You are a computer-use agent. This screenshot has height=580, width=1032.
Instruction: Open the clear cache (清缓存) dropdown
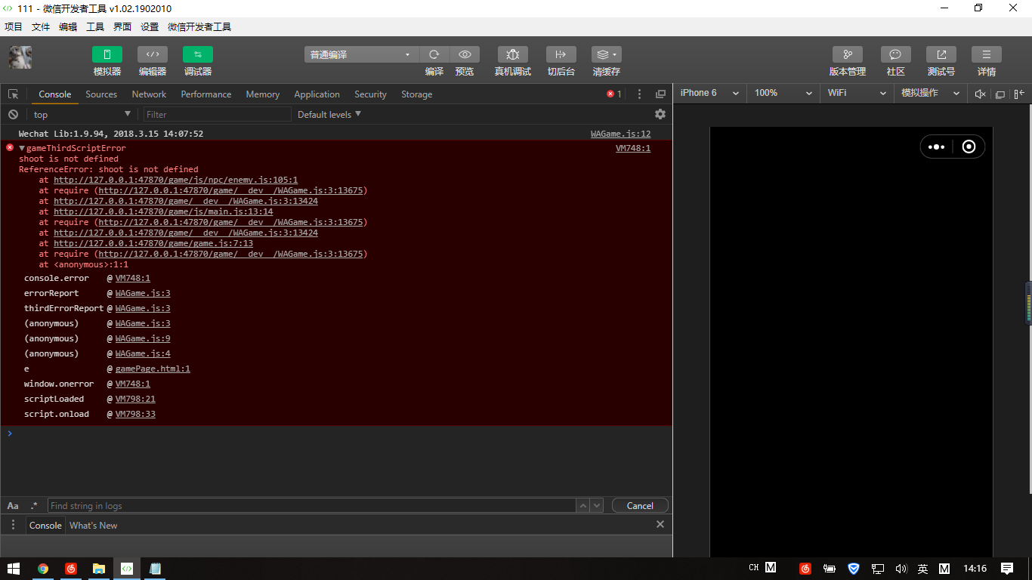point(607,54)
